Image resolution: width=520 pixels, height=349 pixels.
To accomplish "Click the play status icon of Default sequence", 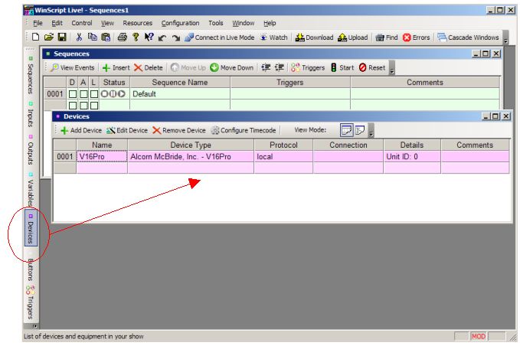I will [121, 94].
